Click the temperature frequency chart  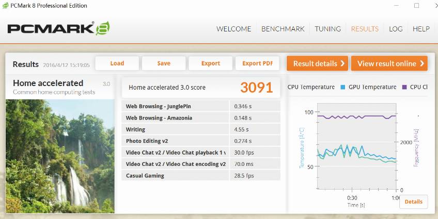tap(357, 146)
